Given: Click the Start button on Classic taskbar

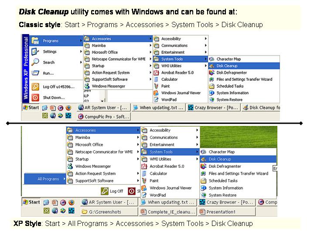Looking at the screenshot, I should 31,108.
